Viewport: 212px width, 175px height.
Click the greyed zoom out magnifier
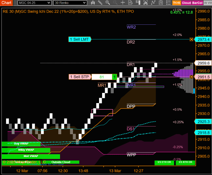pos(115,3)
